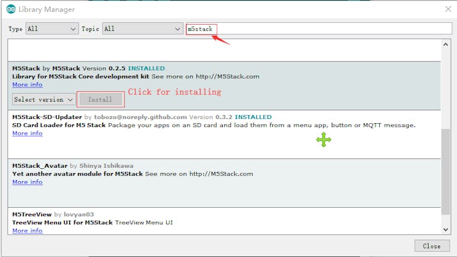Click the INSTALLED label of M5Stack-SD-Updater
The image size is (457, 257).
click(x=253, y=117)
